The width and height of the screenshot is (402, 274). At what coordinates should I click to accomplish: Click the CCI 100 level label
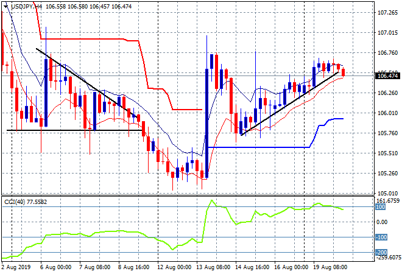coord(381,207)
